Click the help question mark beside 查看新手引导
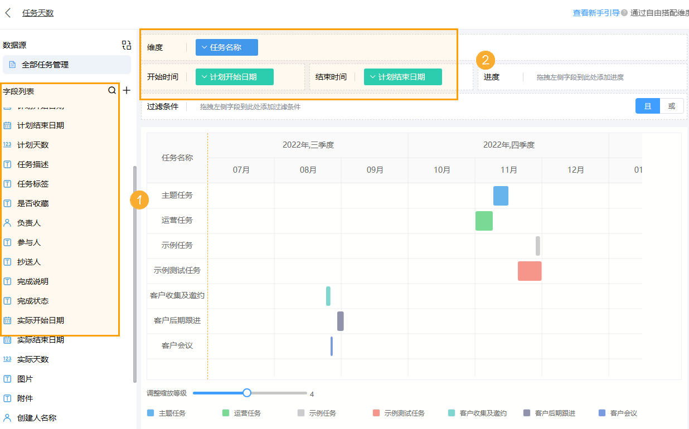This screenshot has width=689, height=429. pos(623,12)
